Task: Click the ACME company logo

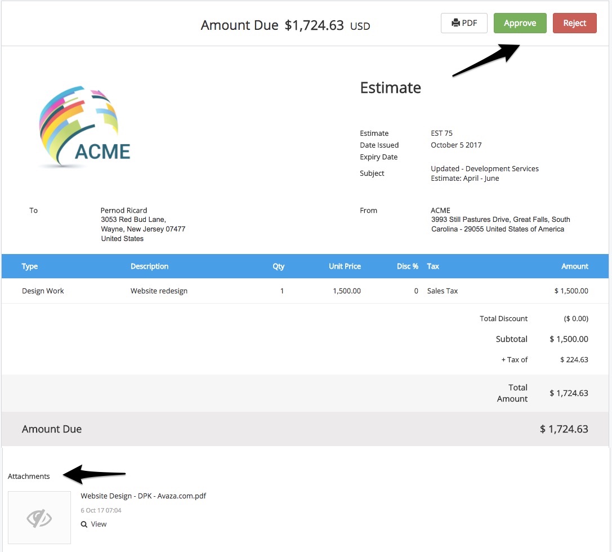Action: pos(84,127)
